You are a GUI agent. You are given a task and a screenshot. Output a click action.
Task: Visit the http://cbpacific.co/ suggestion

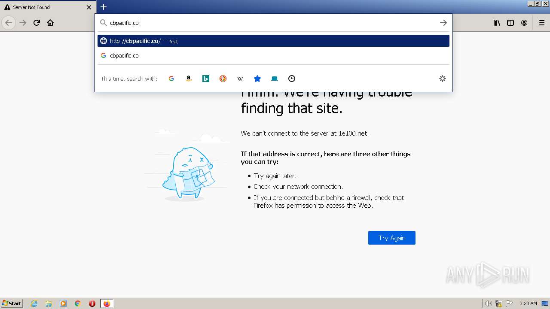pyautogui.click(x=273, y=41)
